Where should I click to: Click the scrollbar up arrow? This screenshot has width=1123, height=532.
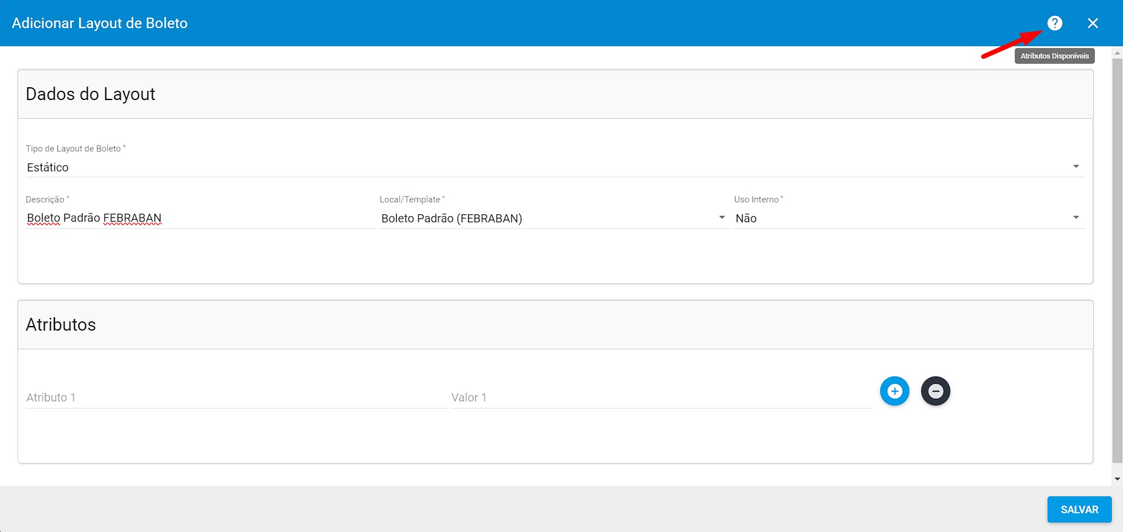1117,53
